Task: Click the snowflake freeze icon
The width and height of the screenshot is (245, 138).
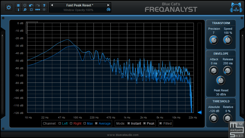Action: pyautogui.click(x=44, y=10)
